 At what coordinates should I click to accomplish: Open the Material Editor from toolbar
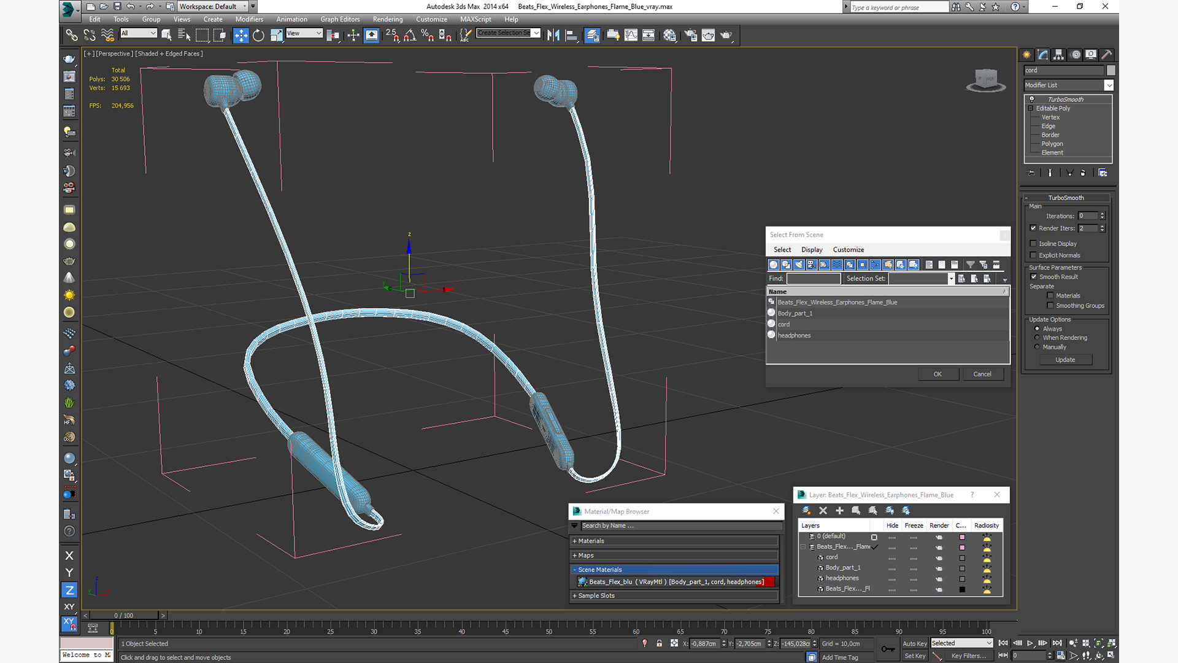click(x=669, y=36)
